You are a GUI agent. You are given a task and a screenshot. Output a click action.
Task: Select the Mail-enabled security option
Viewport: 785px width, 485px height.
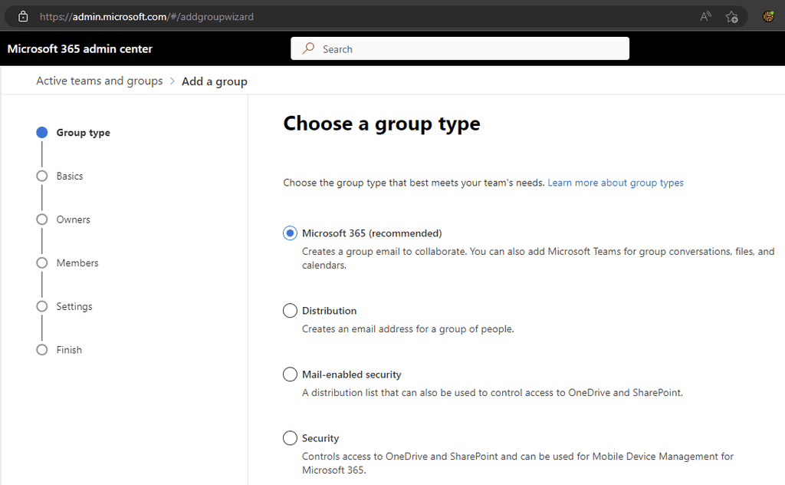[290, 374]
